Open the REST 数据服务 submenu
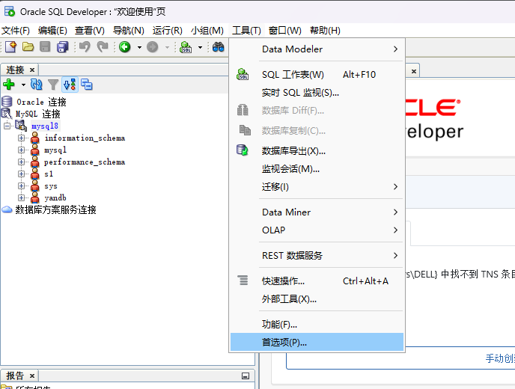This screenshot has width=515, height=389. (317, 255)
